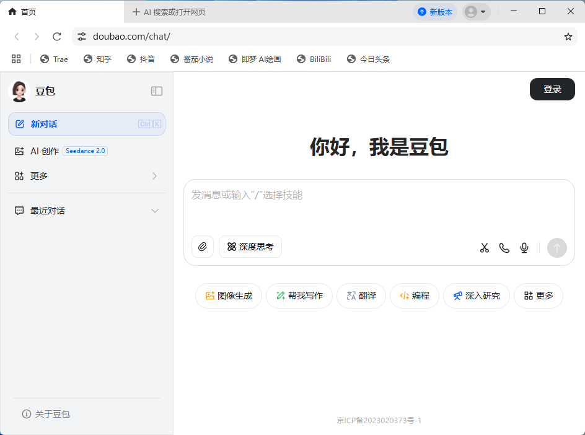Click the 登录 button
This screenshot has height=435, width=585.
tap(552, 89)
